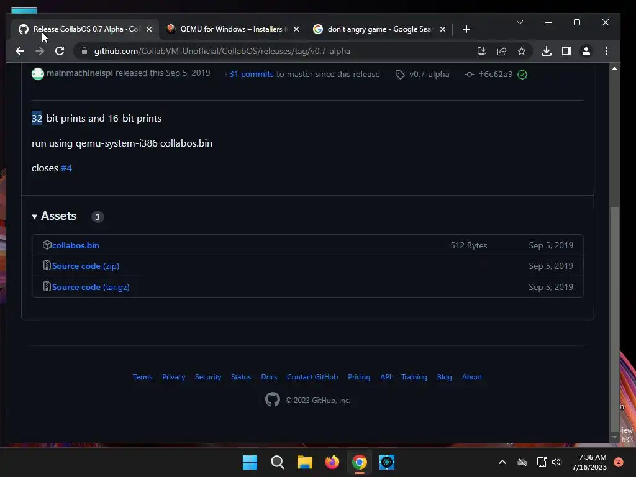This screenshot has height=477, width=636.
Task: Switch to Release CollabOS 0.7 Alpha tab
Action: (86, 29)
